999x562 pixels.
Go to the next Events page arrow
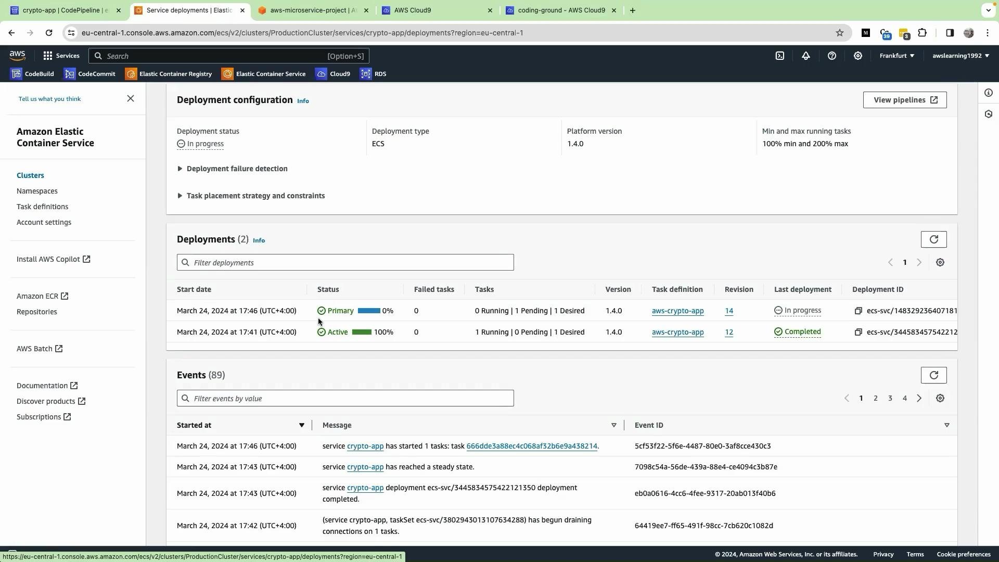click(x=919, y=399)
